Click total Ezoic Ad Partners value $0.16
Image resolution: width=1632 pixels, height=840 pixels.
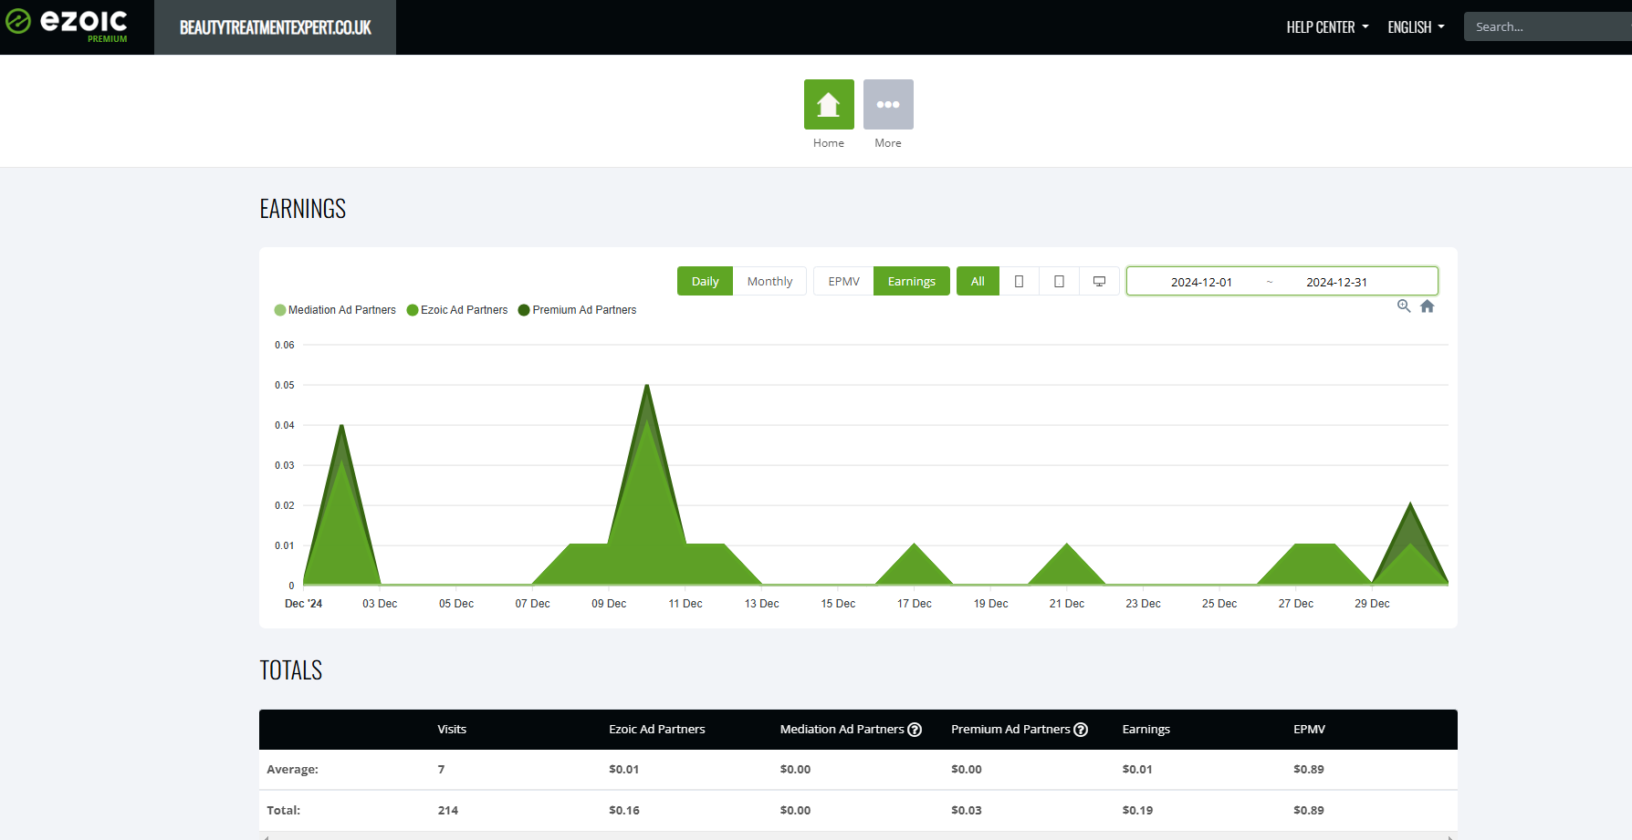[x=624, y=810]
